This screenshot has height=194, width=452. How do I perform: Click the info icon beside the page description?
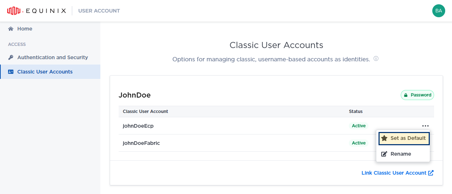tap(376, 59)
